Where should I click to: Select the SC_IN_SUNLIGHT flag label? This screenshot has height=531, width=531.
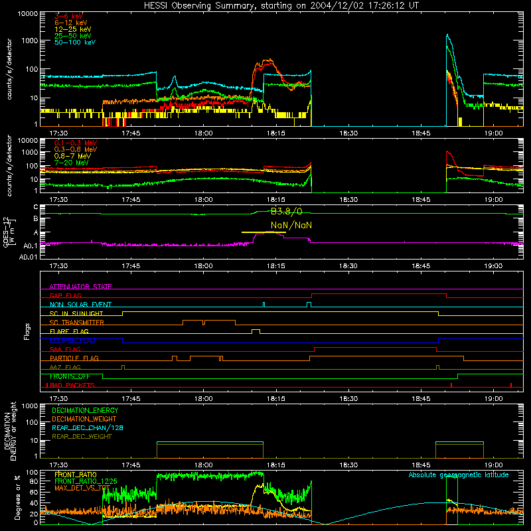76,313
